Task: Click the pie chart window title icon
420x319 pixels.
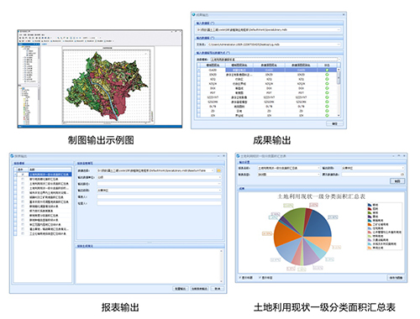Action: point(238,156)
